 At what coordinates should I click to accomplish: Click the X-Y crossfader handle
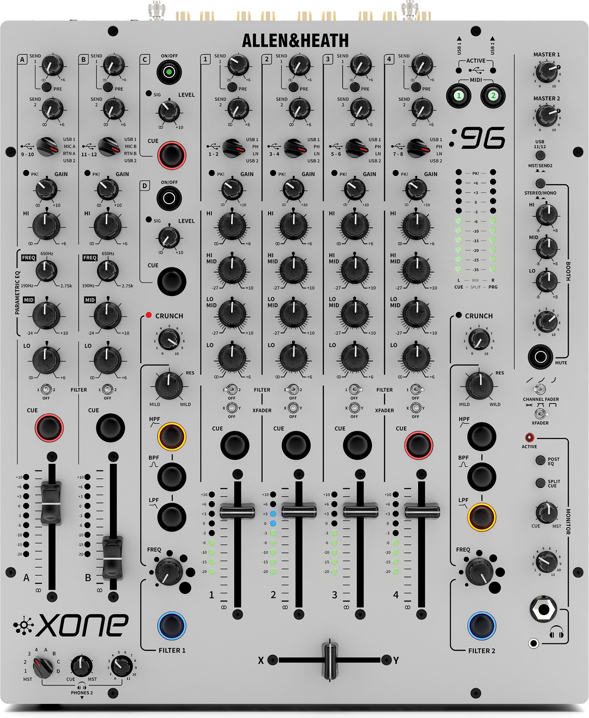tap(330, 660)
